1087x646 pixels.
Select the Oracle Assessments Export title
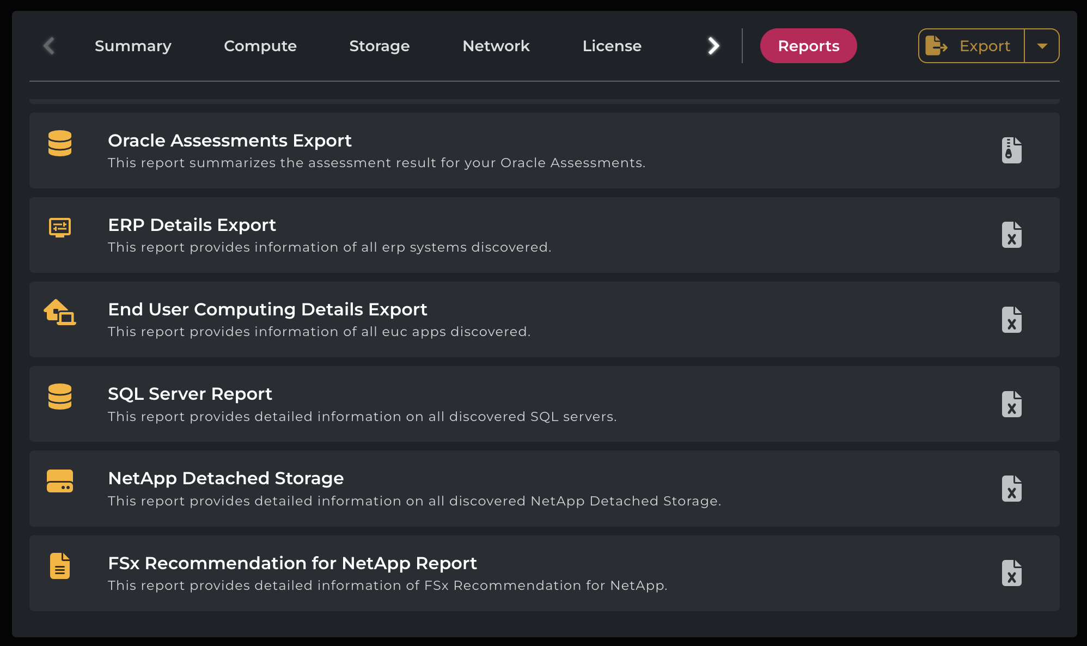tap(230, 141)
